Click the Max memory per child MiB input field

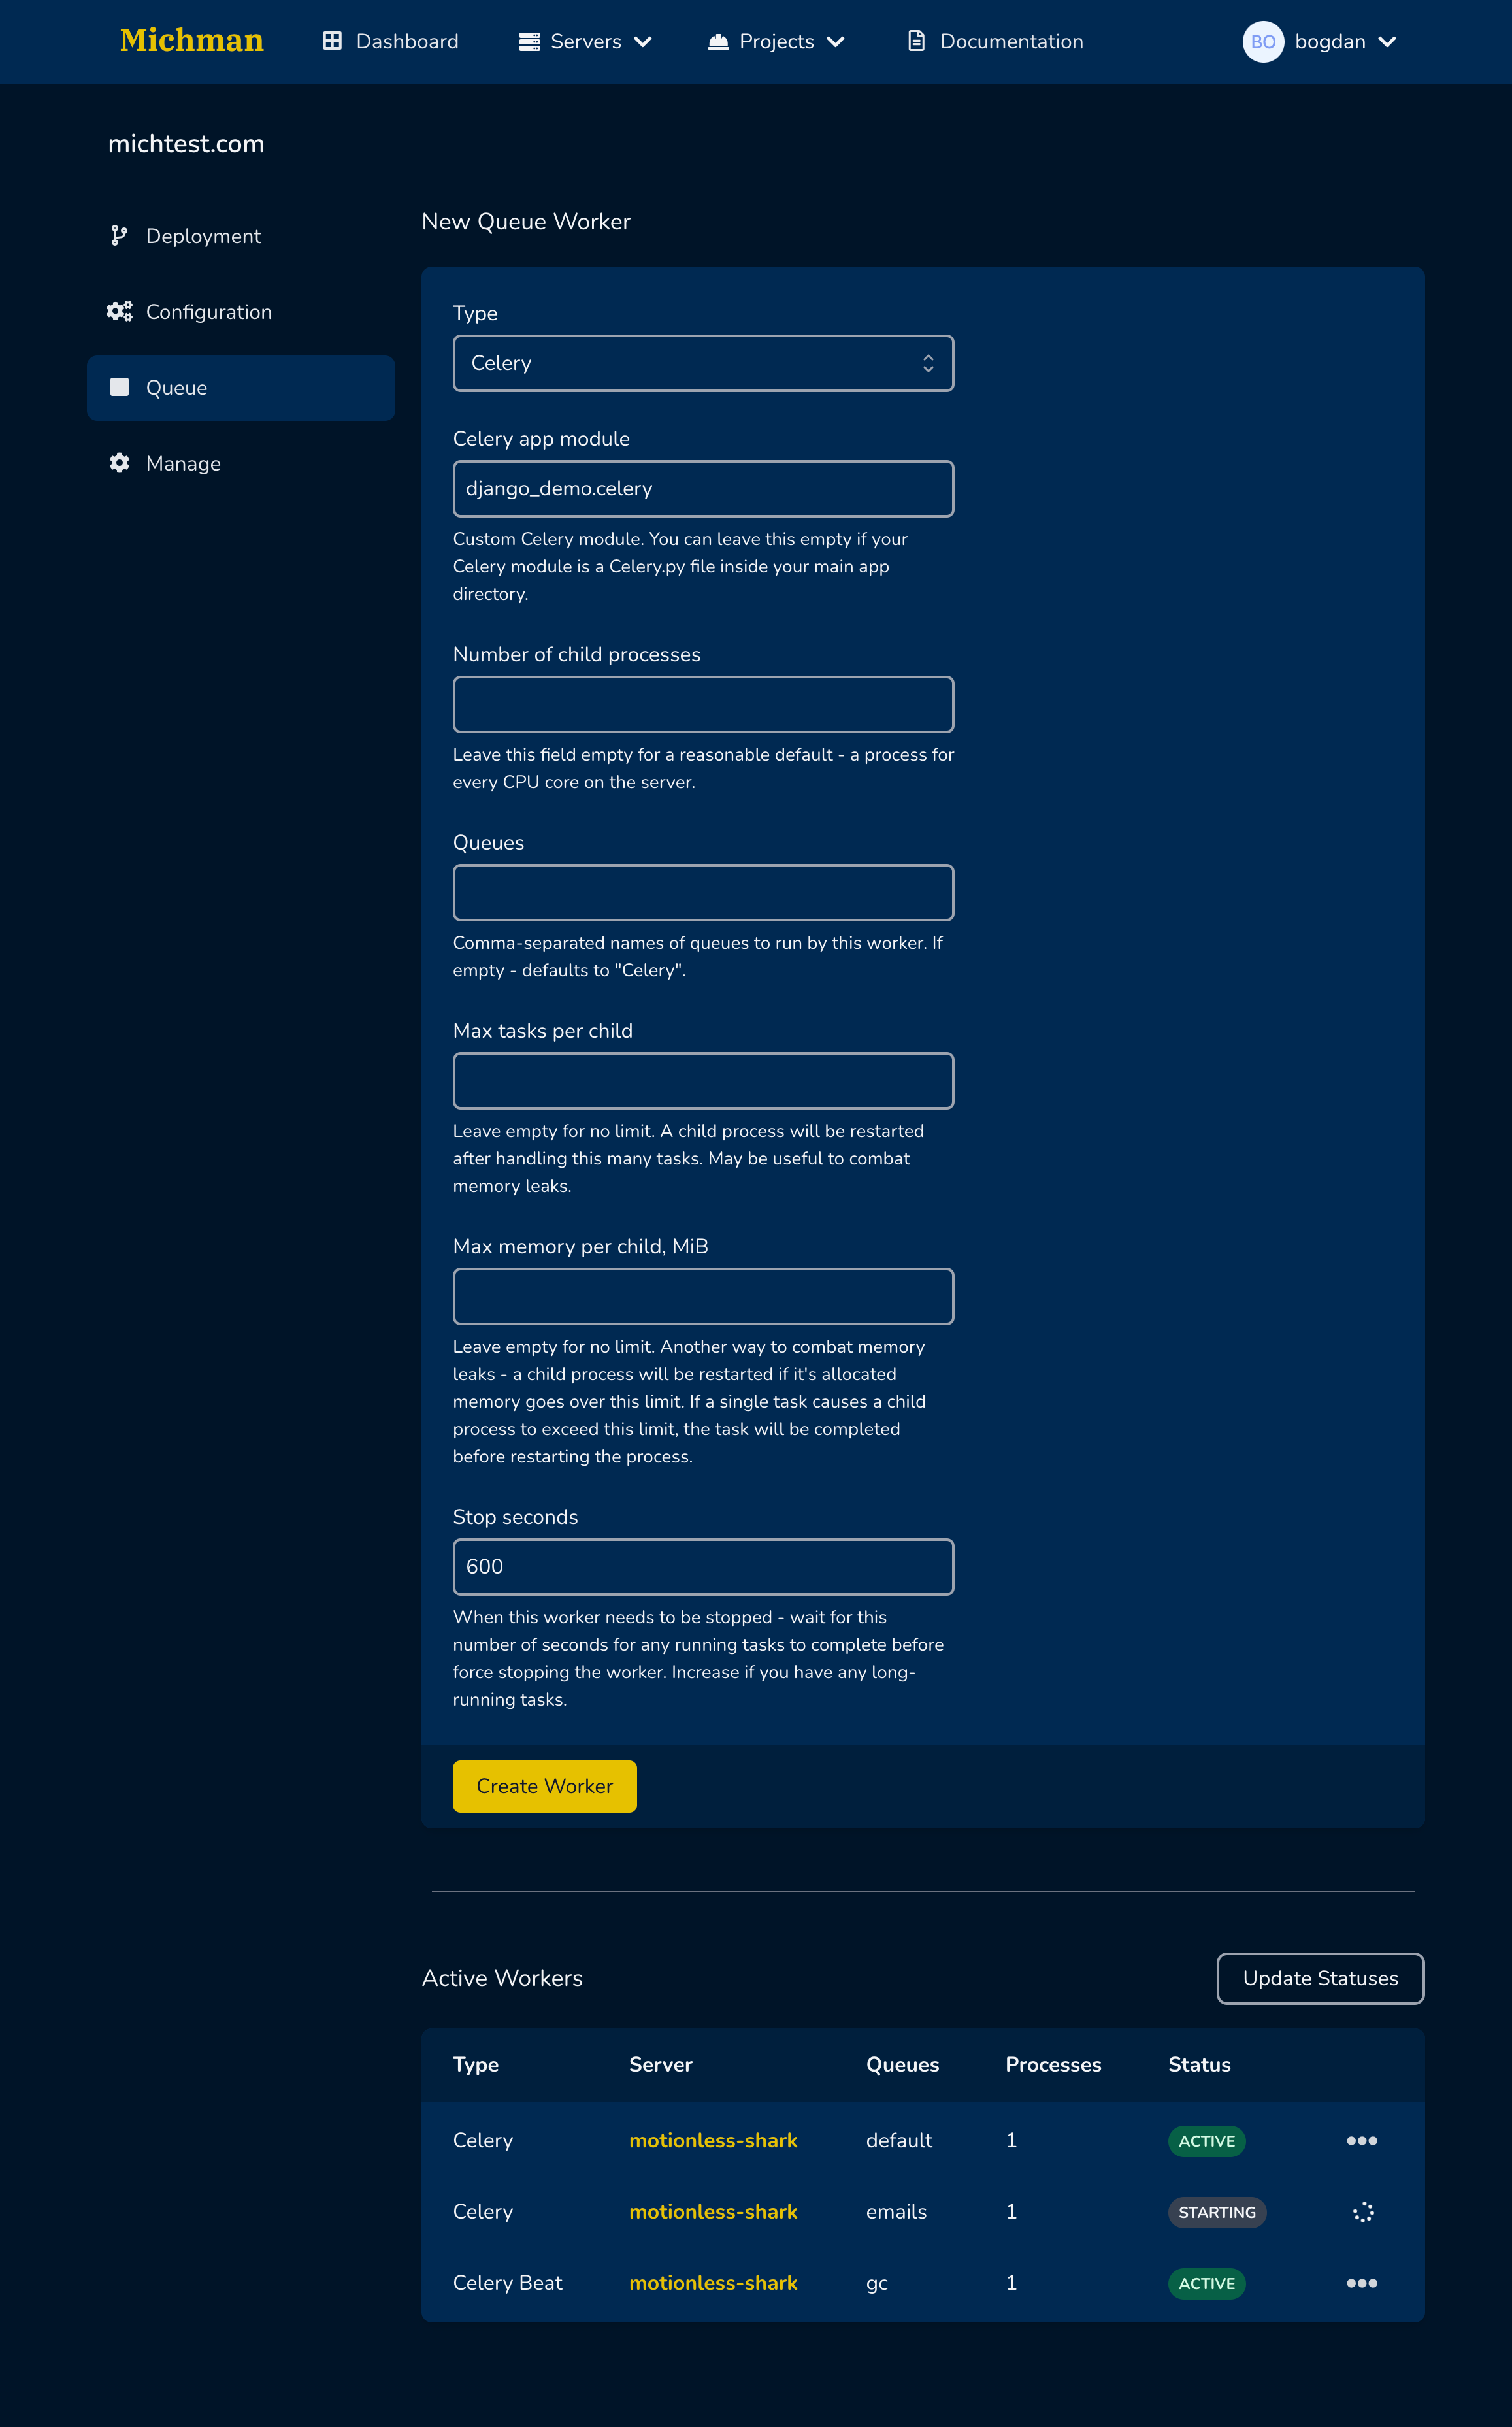[x=704, y=1295]
